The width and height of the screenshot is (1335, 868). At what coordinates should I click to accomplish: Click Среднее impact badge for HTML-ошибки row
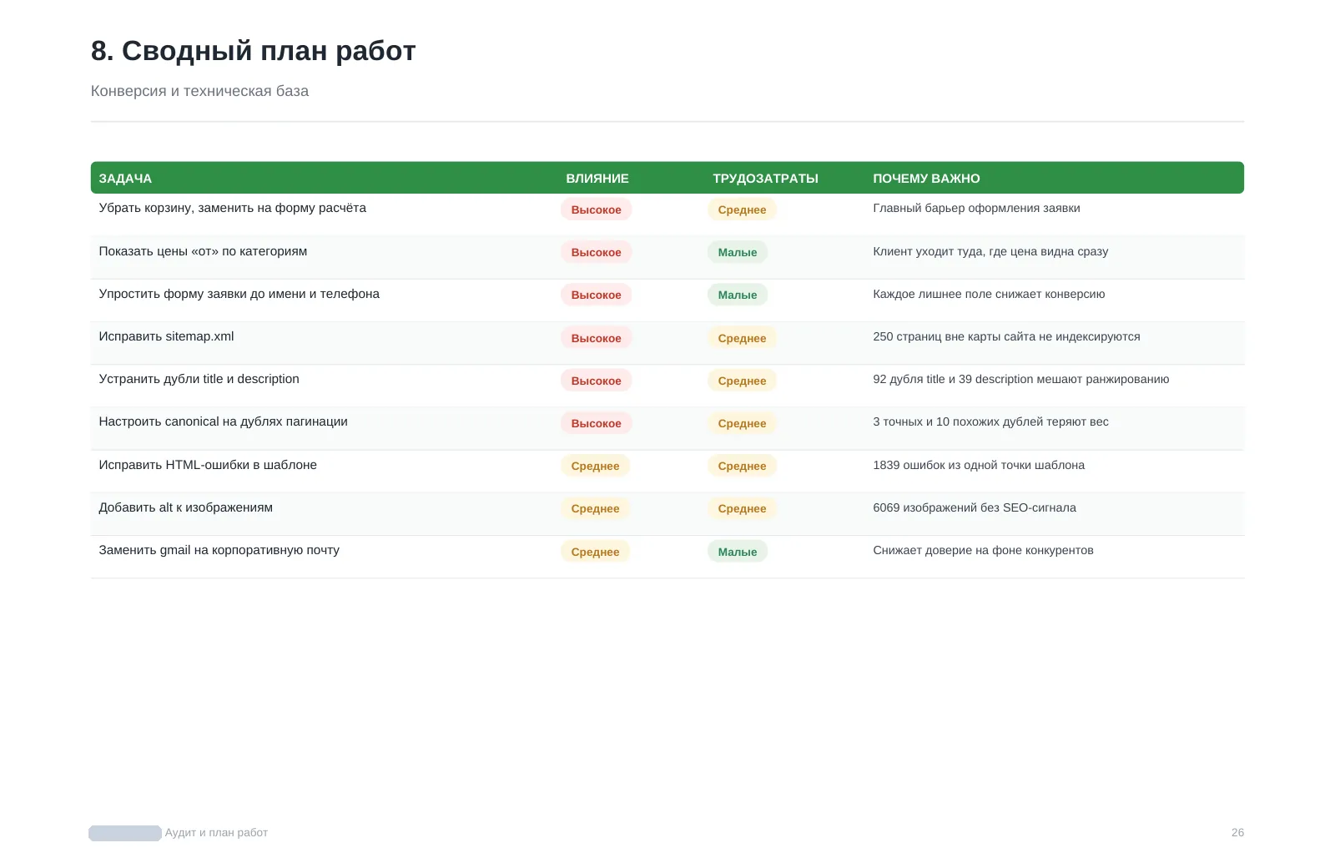(595, 466)
